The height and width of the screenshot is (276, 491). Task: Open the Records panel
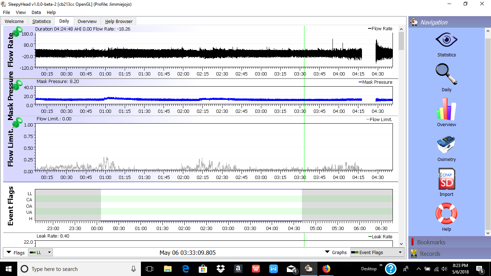tap(446, 254)
